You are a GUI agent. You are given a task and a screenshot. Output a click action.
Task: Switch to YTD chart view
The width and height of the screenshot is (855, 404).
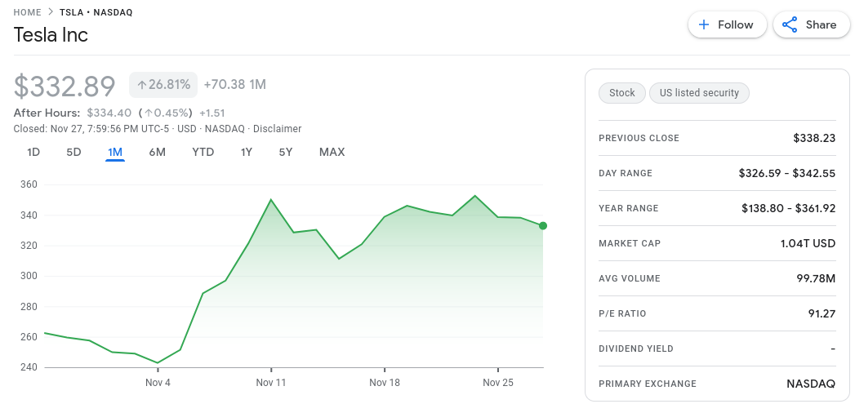(x=203, y=152)
